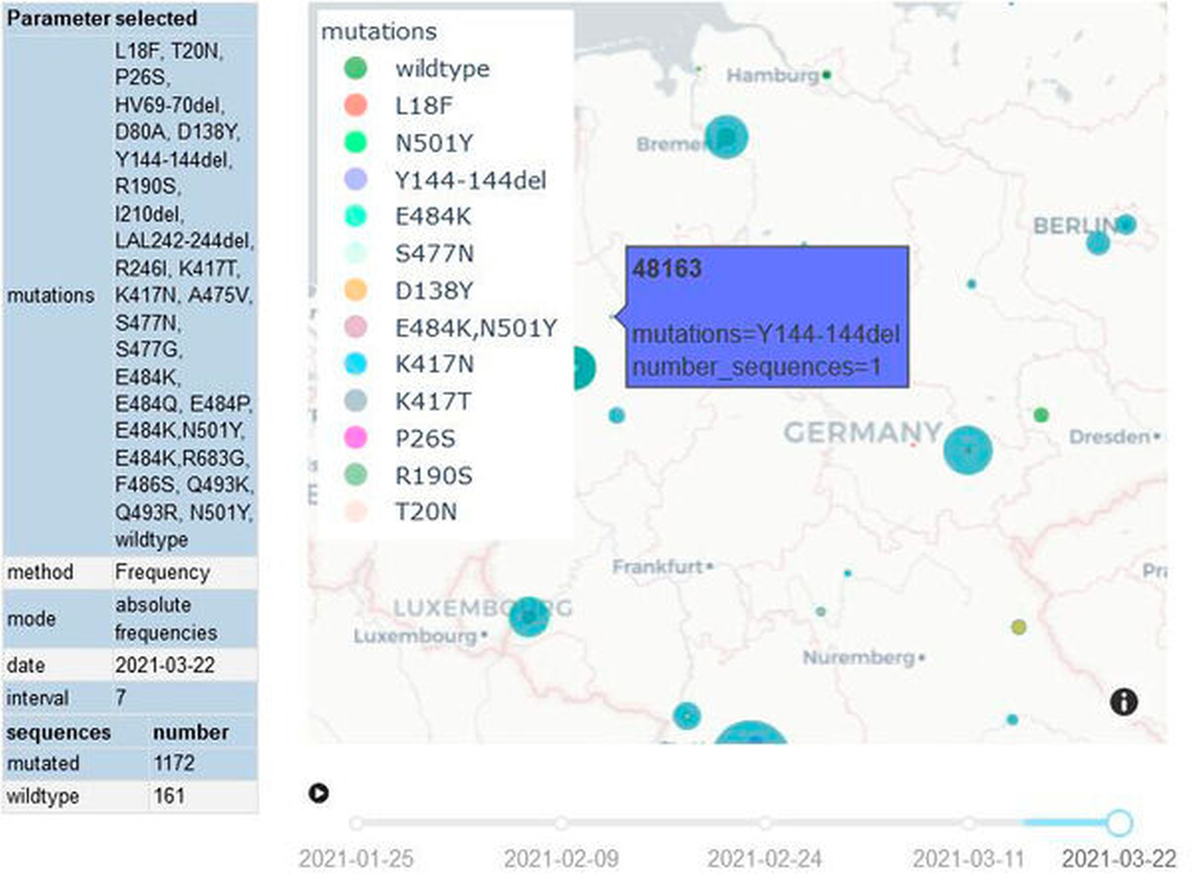Click T20N legend entry
This screenshot has width=1192, height=888.
(425, 512)
